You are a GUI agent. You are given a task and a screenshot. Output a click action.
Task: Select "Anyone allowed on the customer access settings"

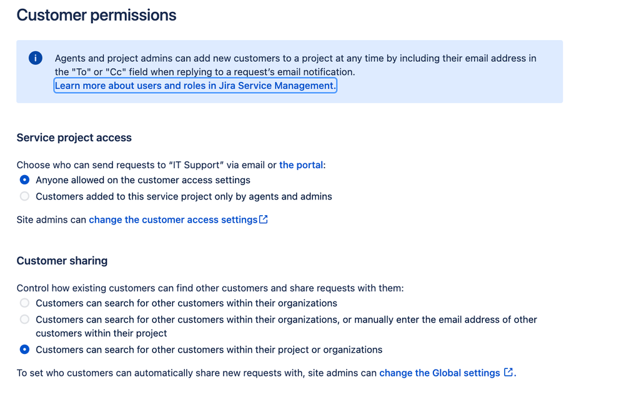click(x=24, y=180)
